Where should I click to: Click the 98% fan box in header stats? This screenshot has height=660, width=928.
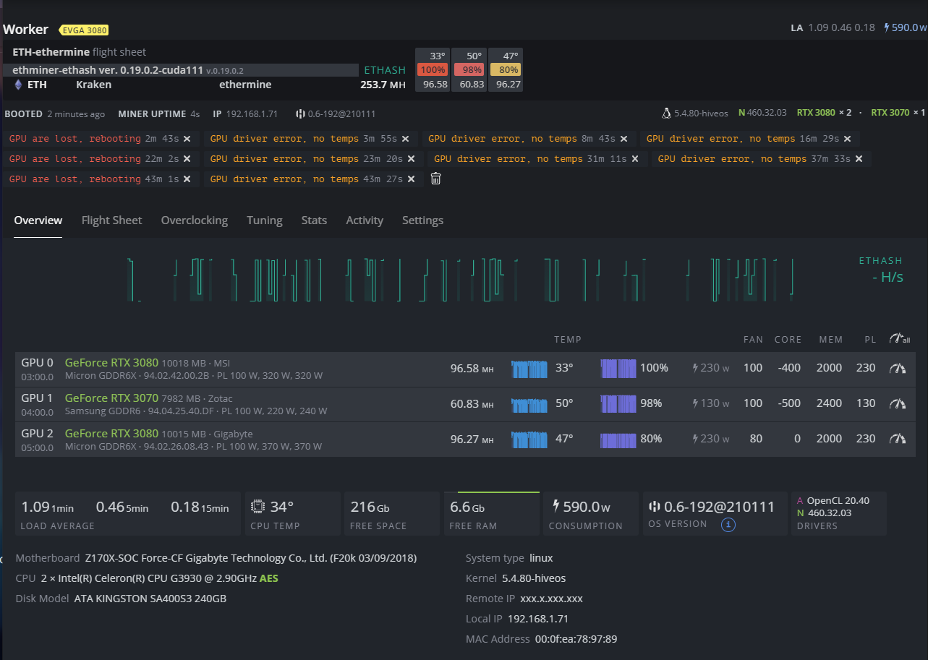coord(469,70)
